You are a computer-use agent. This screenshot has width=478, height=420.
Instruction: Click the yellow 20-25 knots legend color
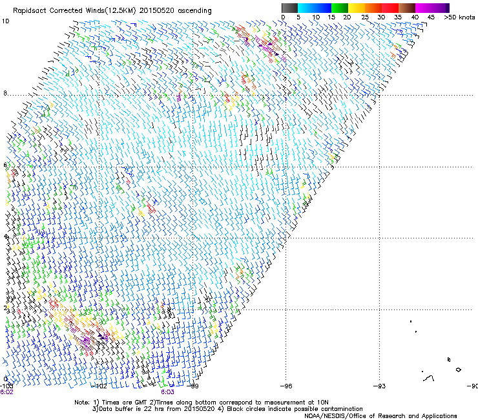pyautogui.click(x=357, y=8)
